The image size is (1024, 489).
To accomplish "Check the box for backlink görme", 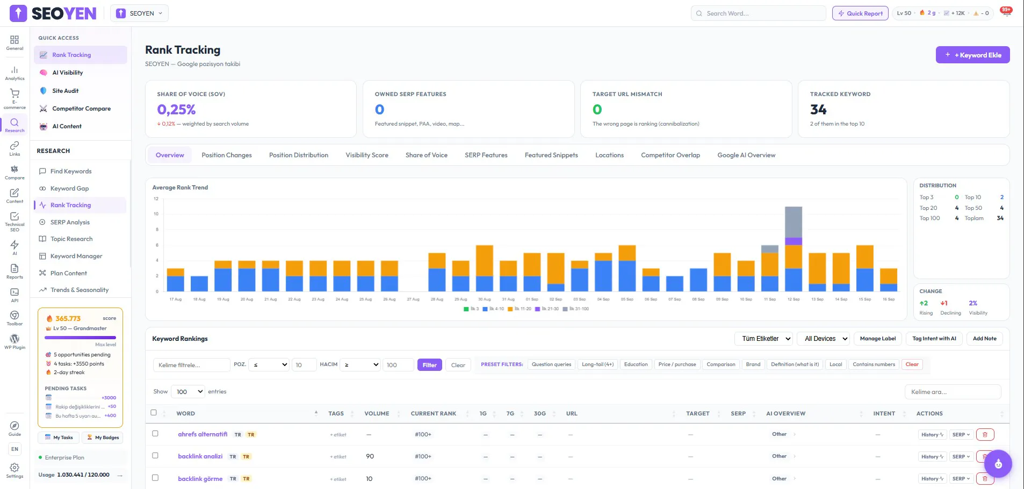I will 155,478.
